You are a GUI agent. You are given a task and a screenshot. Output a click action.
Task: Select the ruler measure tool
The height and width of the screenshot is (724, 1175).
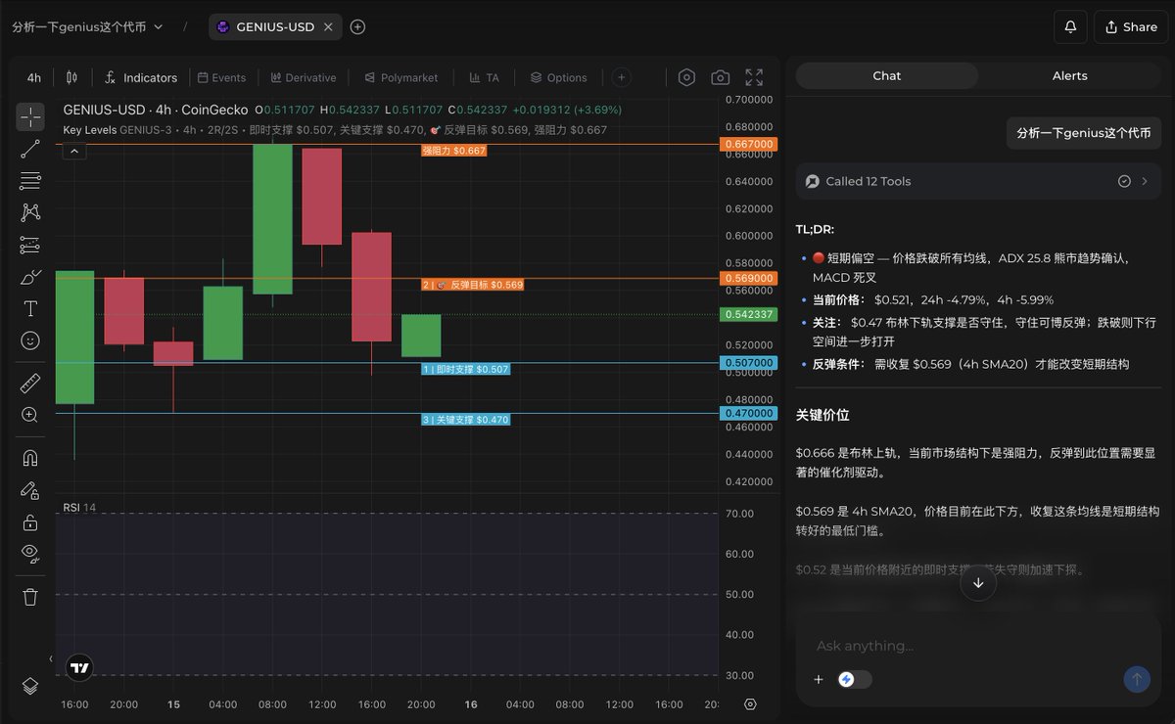30,383
